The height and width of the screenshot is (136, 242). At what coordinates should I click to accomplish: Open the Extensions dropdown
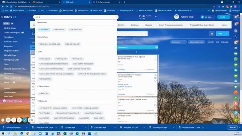pyautogui.click(x=178, y=42)
